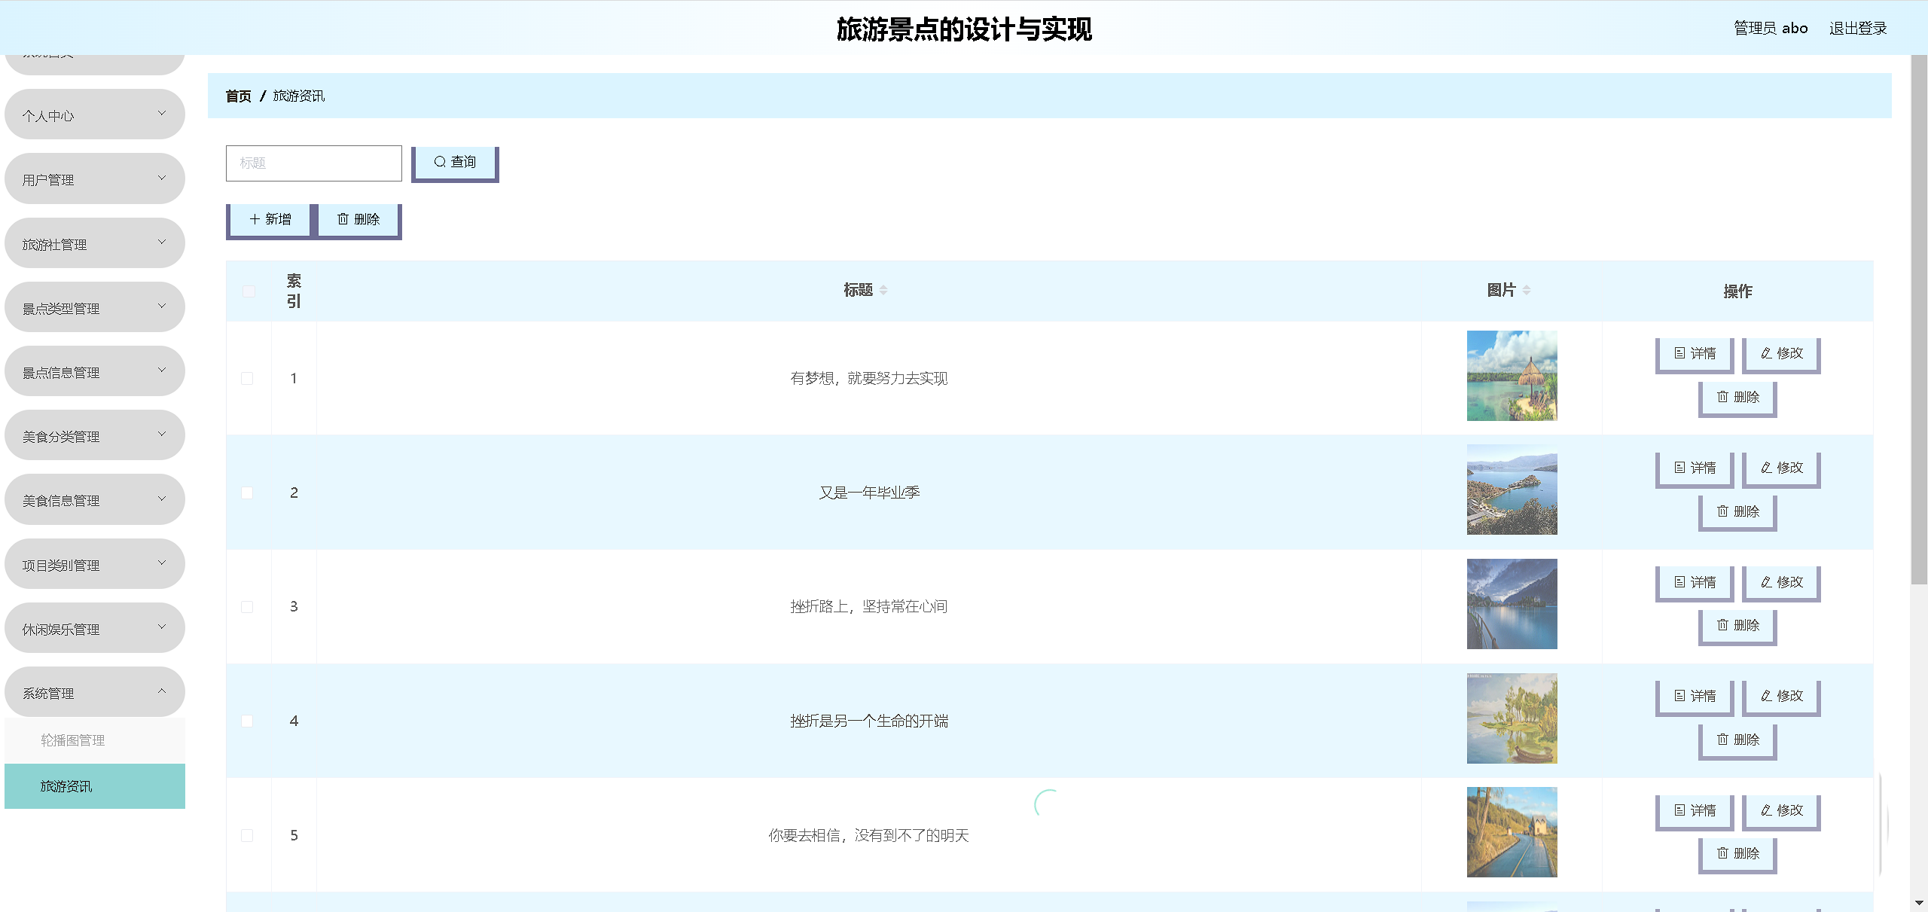Open 轮播图管理 submenu item

pyautogui.click(x=73, y=740)
